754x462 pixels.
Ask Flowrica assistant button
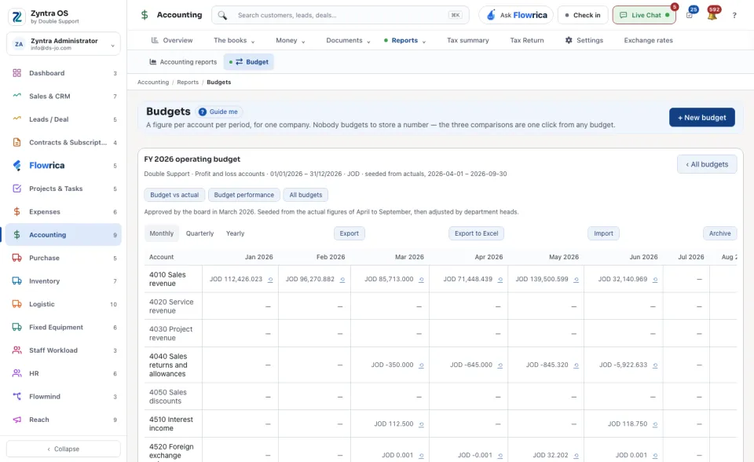point(517,16)
